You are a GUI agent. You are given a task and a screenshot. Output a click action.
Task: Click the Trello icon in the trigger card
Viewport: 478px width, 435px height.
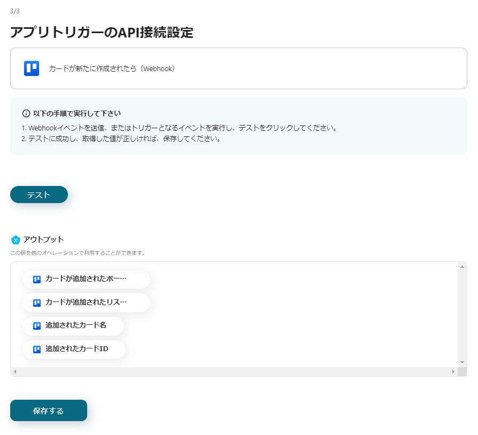coord(32,68)
